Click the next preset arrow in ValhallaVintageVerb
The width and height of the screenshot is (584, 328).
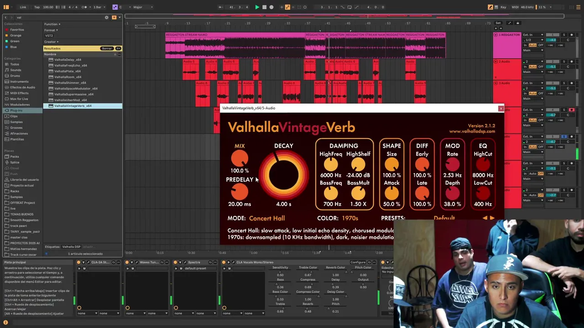[x=492, y=218]
